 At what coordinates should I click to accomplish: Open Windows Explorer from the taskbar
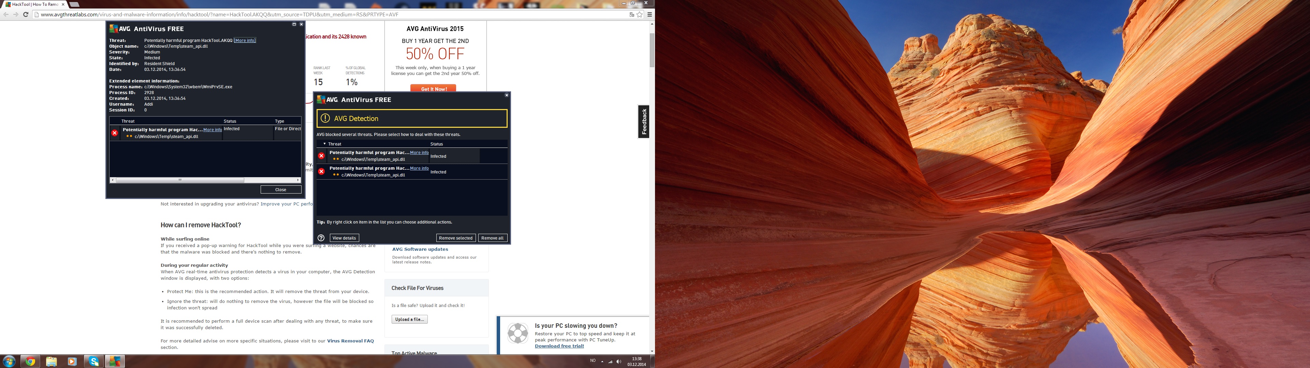click(x=52, y=362)
